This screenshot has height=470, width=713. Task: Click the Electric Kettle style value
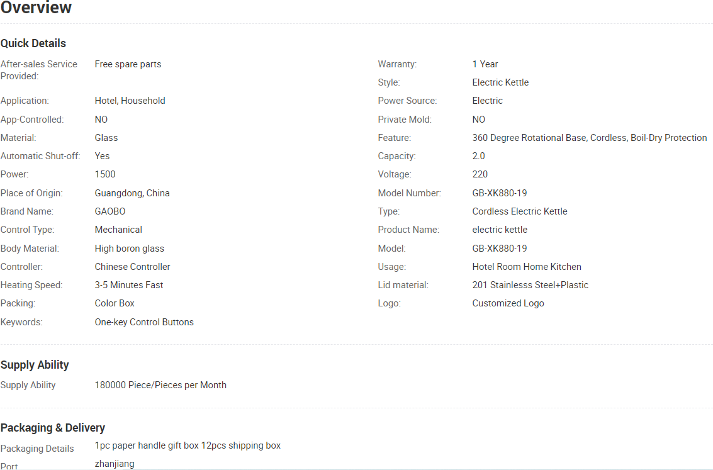[500, 82]
